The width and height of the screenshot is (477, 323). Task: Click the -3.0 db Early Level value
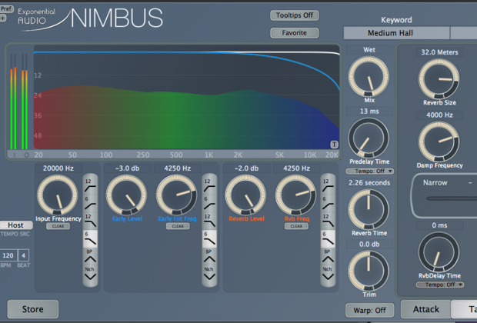(x=127, y=168)
